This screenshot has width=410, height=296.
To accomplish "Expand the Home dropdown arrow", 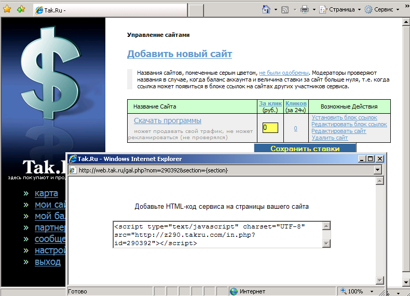I will 276,10.
